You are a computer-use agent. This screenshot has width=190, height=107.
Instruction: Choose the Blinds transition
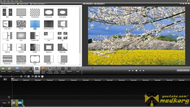click(x=21, y=12)
